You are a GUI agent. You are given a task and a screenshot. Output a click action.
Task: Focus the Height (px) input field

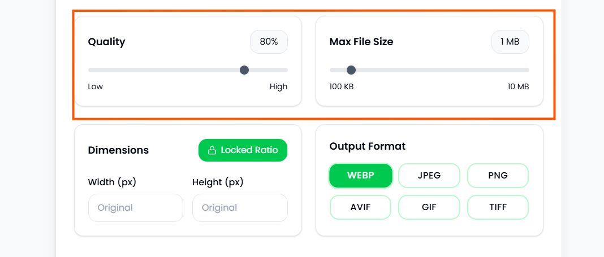pyautogui.click(x=240, y=208)
